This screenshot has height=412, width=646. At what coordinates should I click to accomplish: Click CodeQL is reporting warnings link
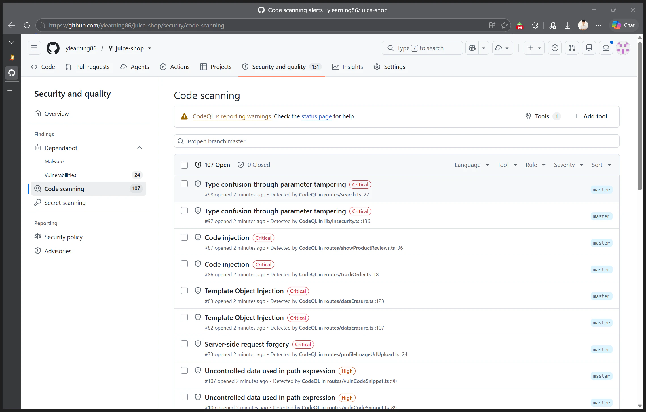click(x=232, y=116)
